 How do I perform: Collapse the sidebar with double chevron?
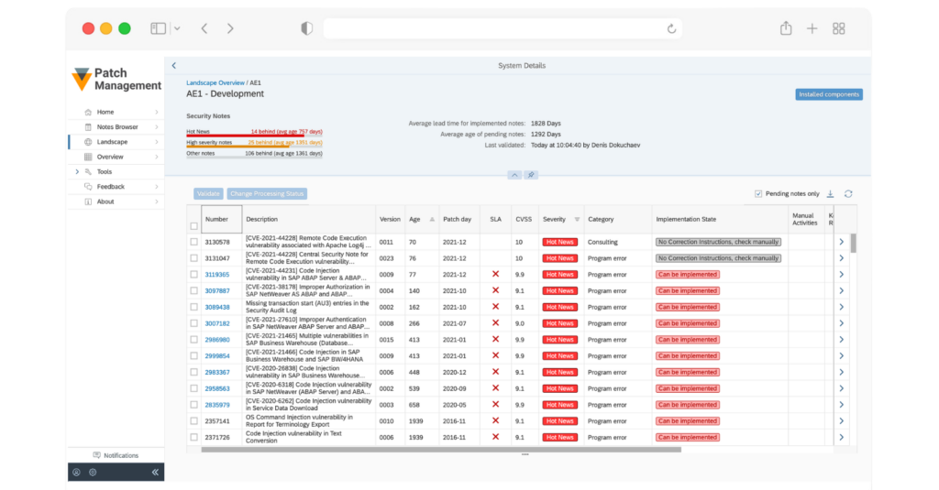click(x=155, y=472)
